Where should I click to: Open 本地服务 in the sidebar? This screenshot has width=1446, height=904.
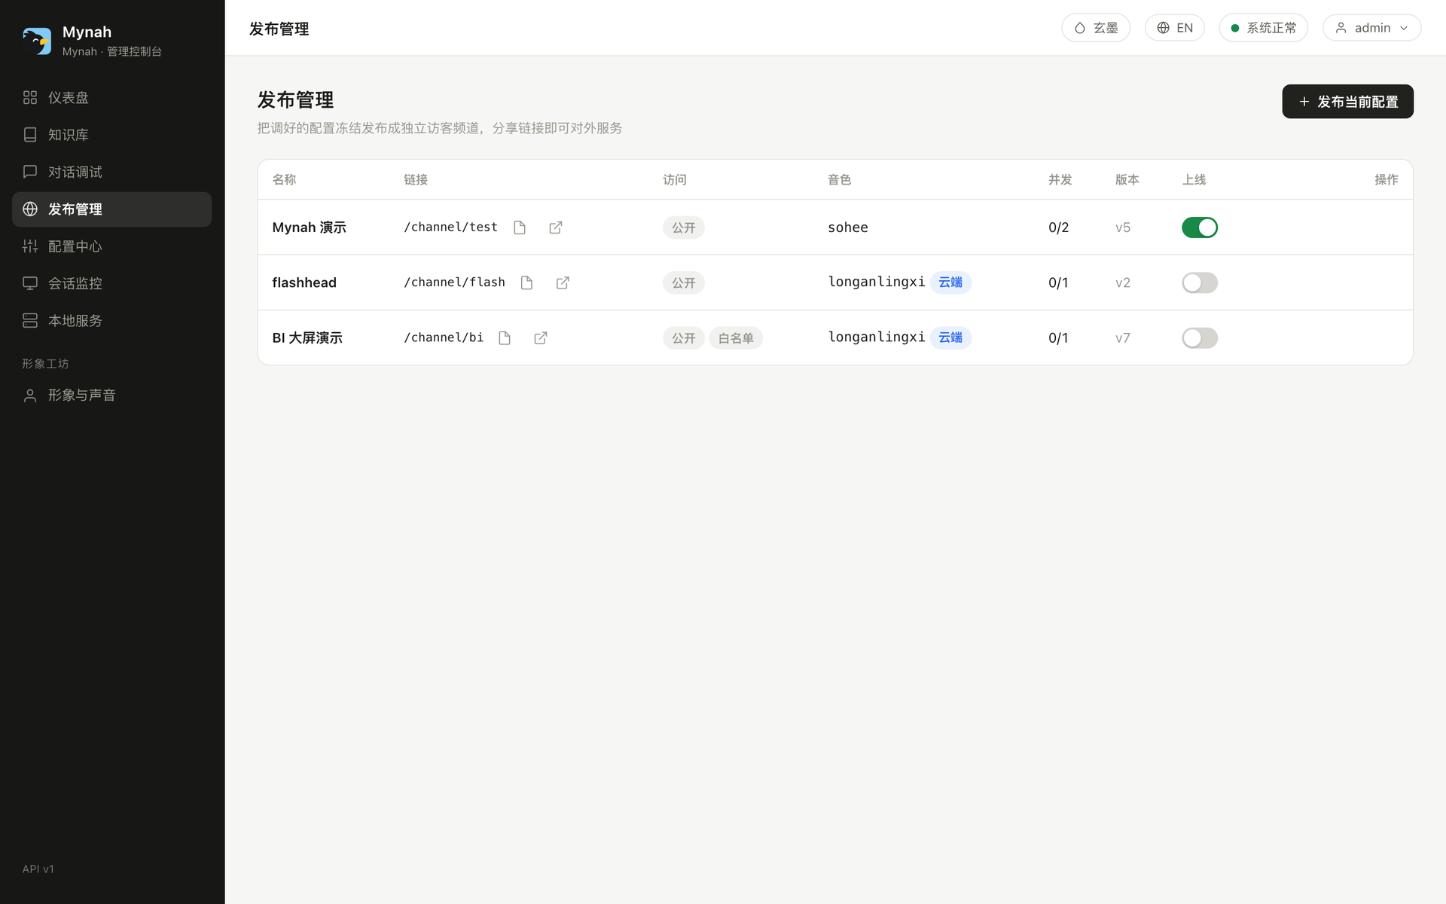point(112,321)
